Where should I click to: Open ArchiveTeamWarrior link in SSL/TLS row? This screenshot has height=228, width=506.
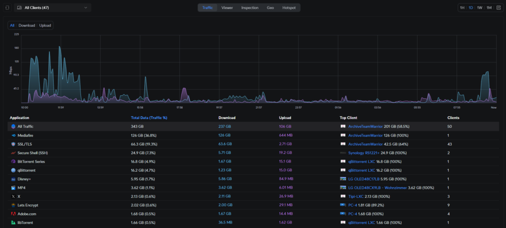point(366,144)
